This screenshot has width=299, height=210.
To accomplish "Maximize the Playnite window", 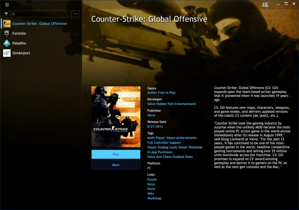I will 286,4.
